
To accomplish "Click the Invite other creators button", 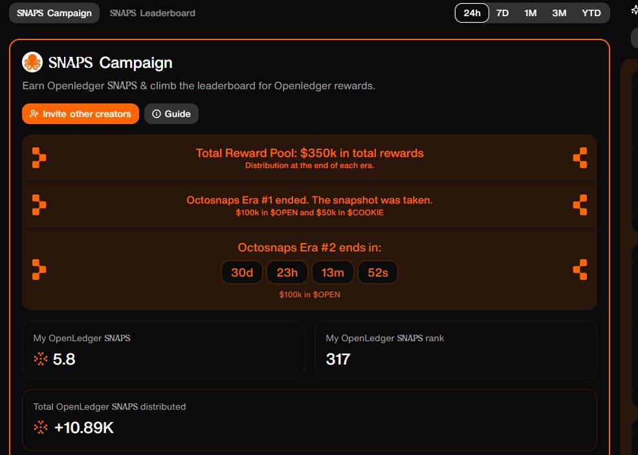I will 81,114.
